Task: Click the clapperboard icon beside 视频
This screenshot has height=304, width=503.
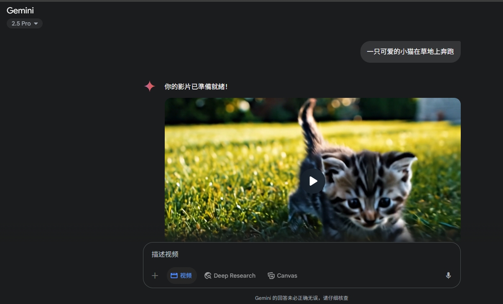Action: (174, 276)
